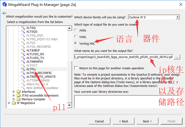Click the Next > button
Image resolution: width=186 pixels, height=128 pixels.
tap(147, 121)
